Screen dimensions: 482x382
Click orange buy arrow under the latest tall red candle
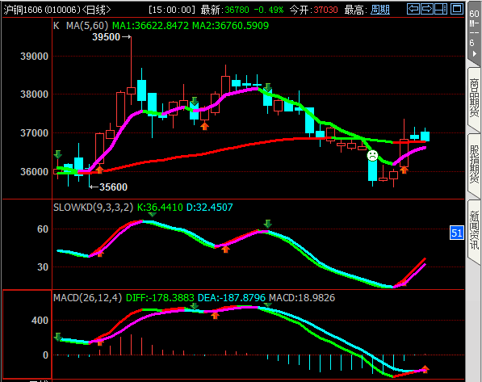404,170
